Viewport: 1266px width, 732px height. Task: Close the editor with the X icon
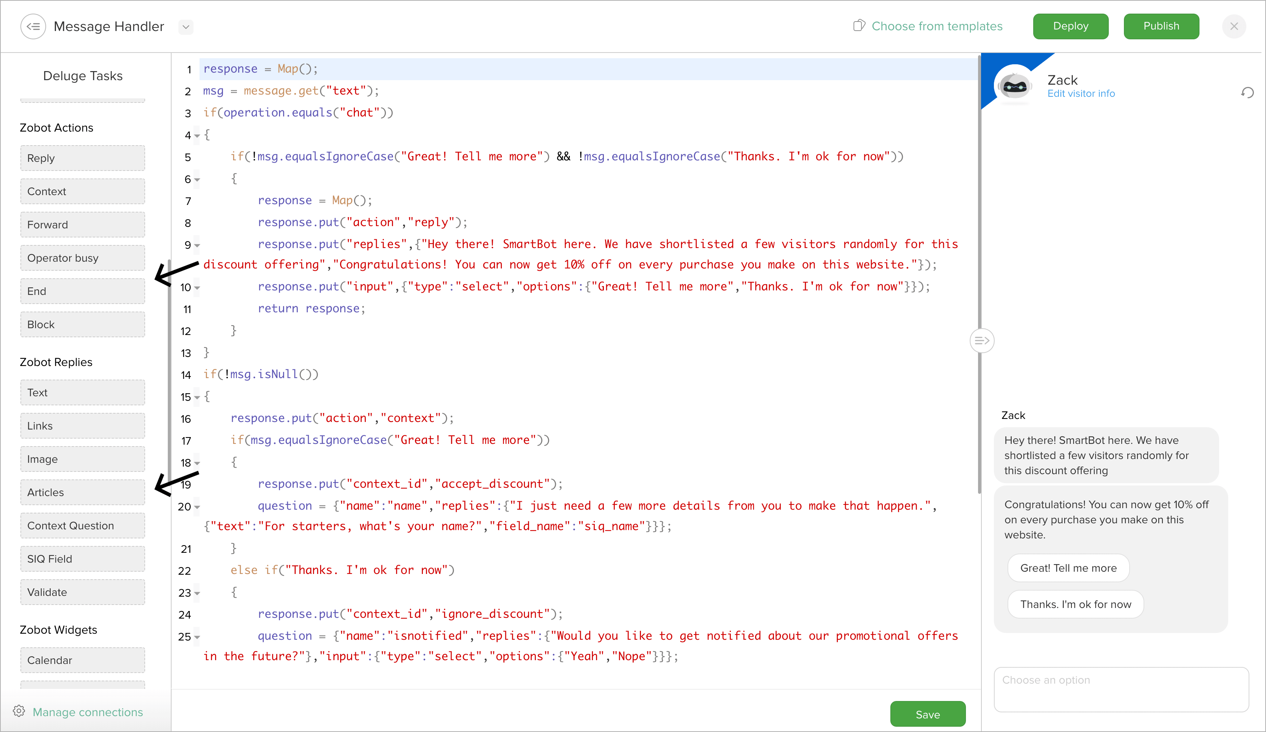tap(1233, 26)
